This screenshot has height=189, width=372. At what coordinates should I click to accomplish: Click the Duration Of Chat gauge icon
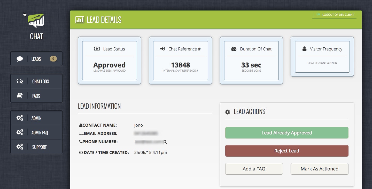pos(234,49)
